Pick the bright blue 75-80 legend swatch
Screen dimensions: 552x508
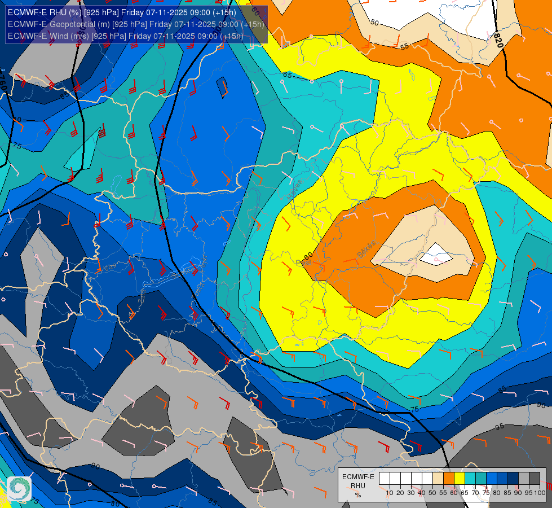point(492,479)
